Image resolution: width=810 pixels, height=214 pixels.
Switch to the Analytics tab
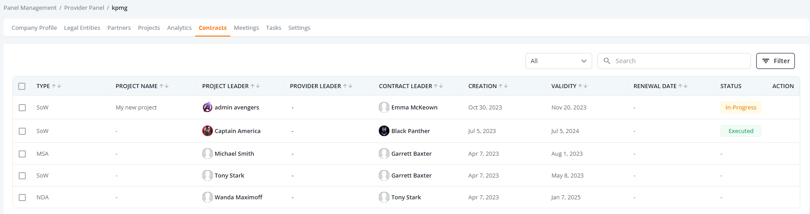click(179, 28)
